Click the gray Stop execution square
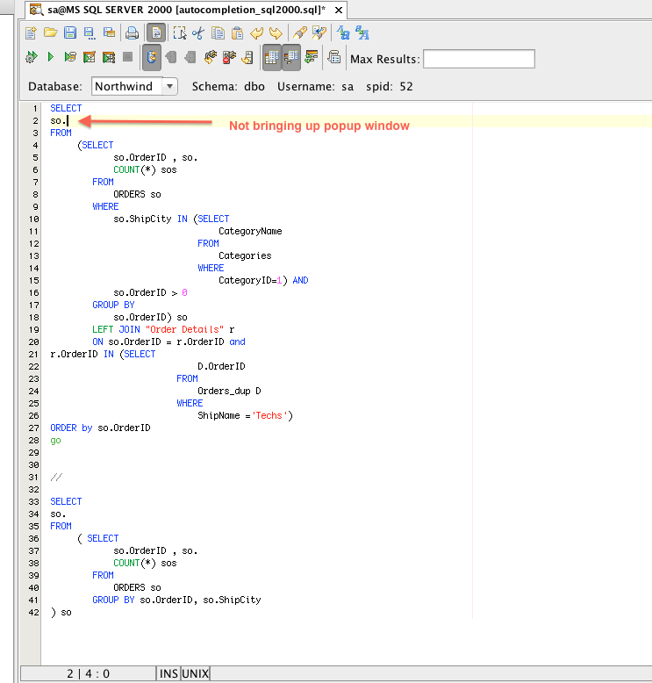652x683 pixels. pos(127,57)
